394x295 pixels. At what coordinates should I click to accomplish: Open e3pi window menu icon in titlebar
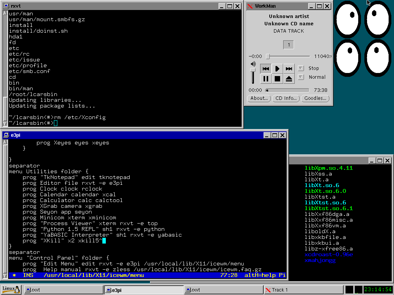point(7,135)
